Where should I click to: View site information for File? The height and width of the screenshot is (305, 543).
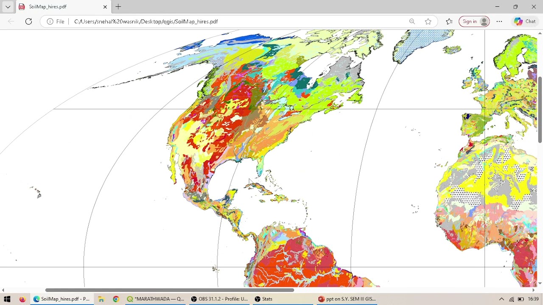(x=56, y=21)
